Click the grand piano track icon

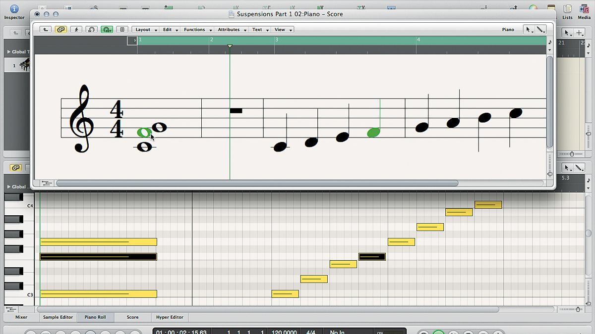(25, 65)
